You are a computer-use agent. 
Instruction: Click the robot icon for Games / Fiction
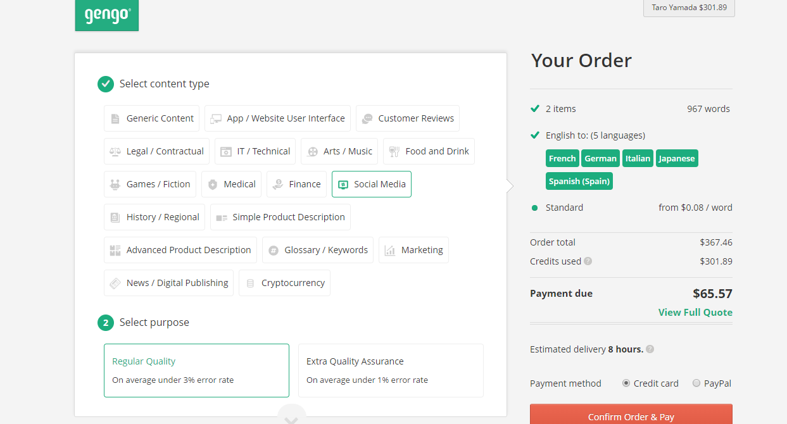[x=115, y=184]
